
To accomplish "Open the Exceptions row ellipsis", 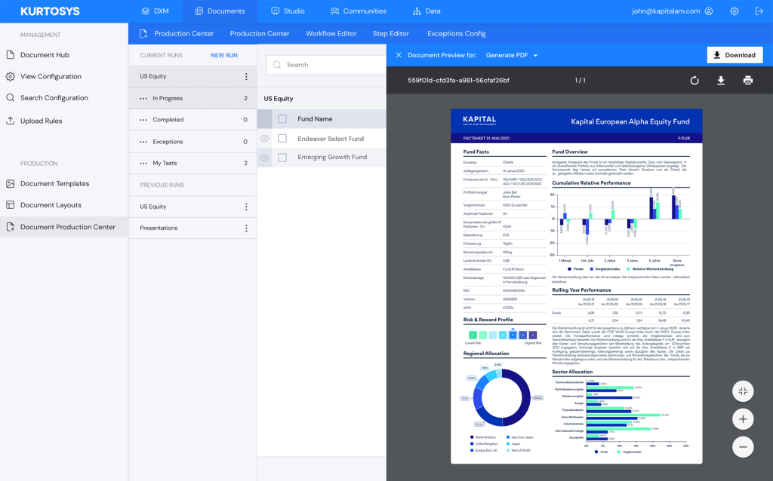I will (x=143, y=142).
